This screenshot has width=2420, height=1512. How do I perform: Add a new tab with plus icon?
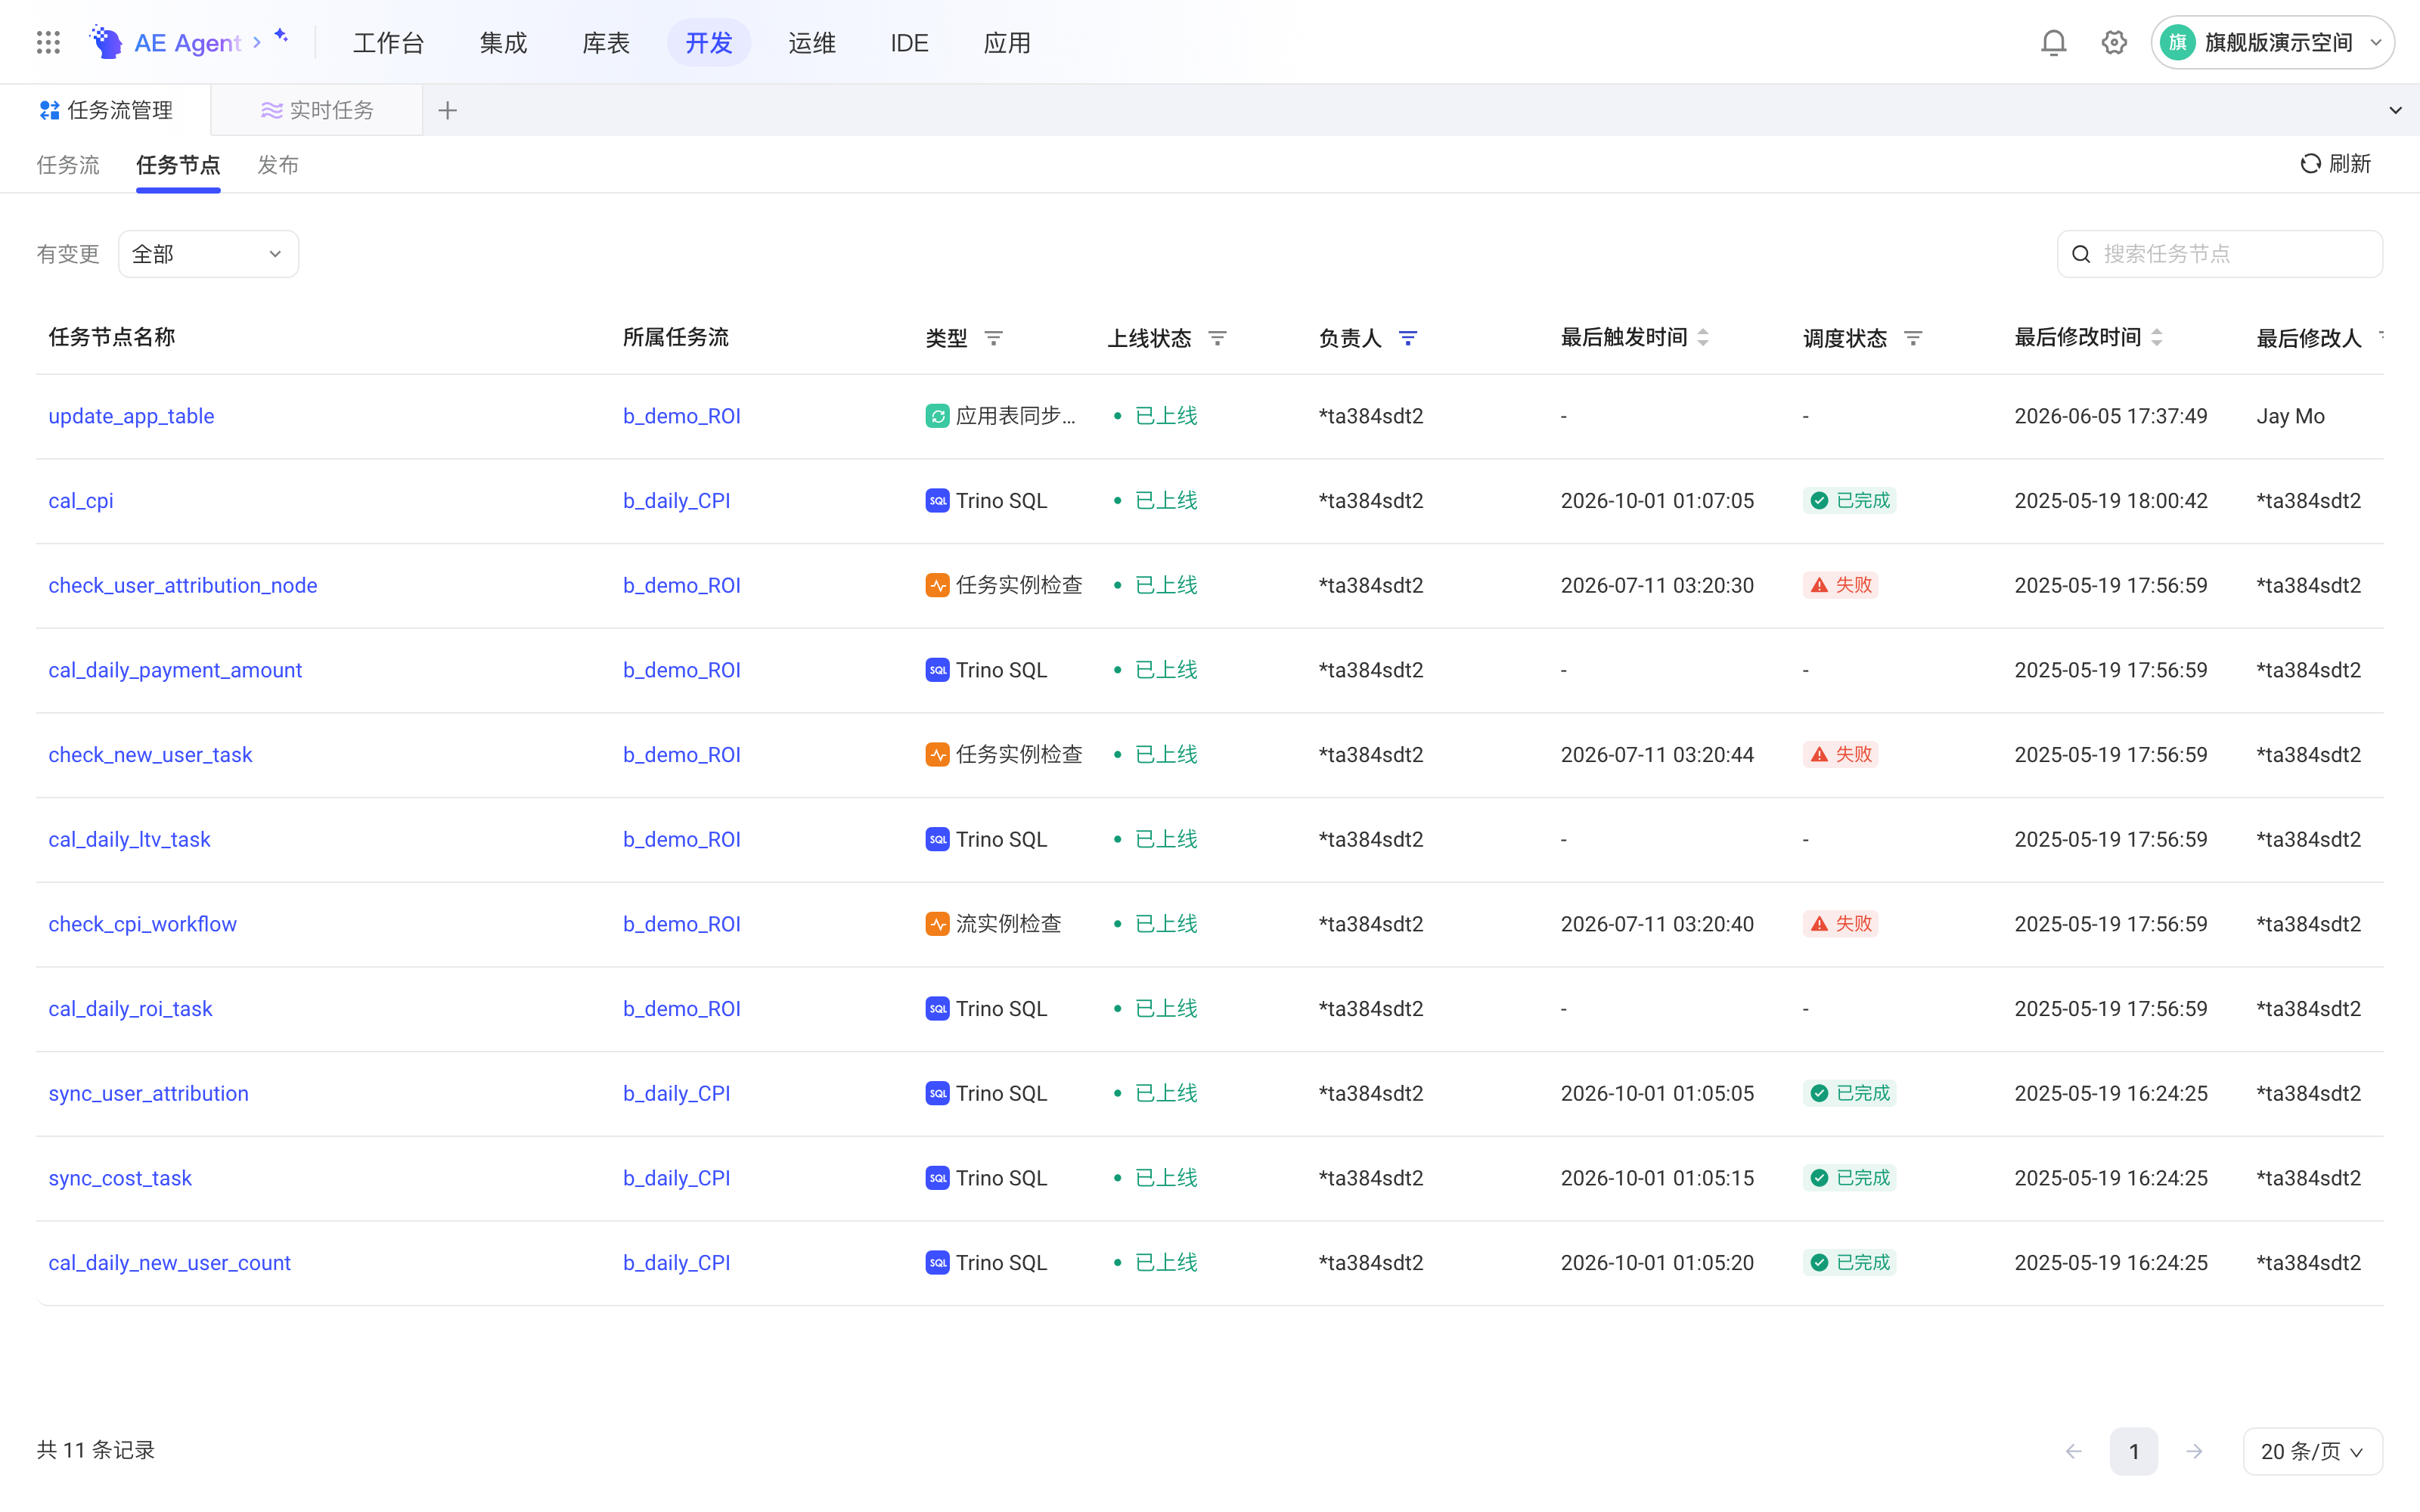point(447,110)
